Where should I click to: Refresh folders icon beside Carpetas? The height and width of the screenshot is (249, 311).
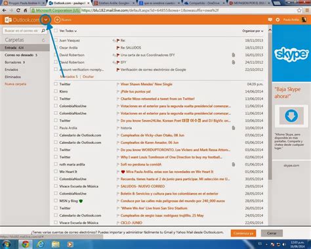(x=43, y=40)
